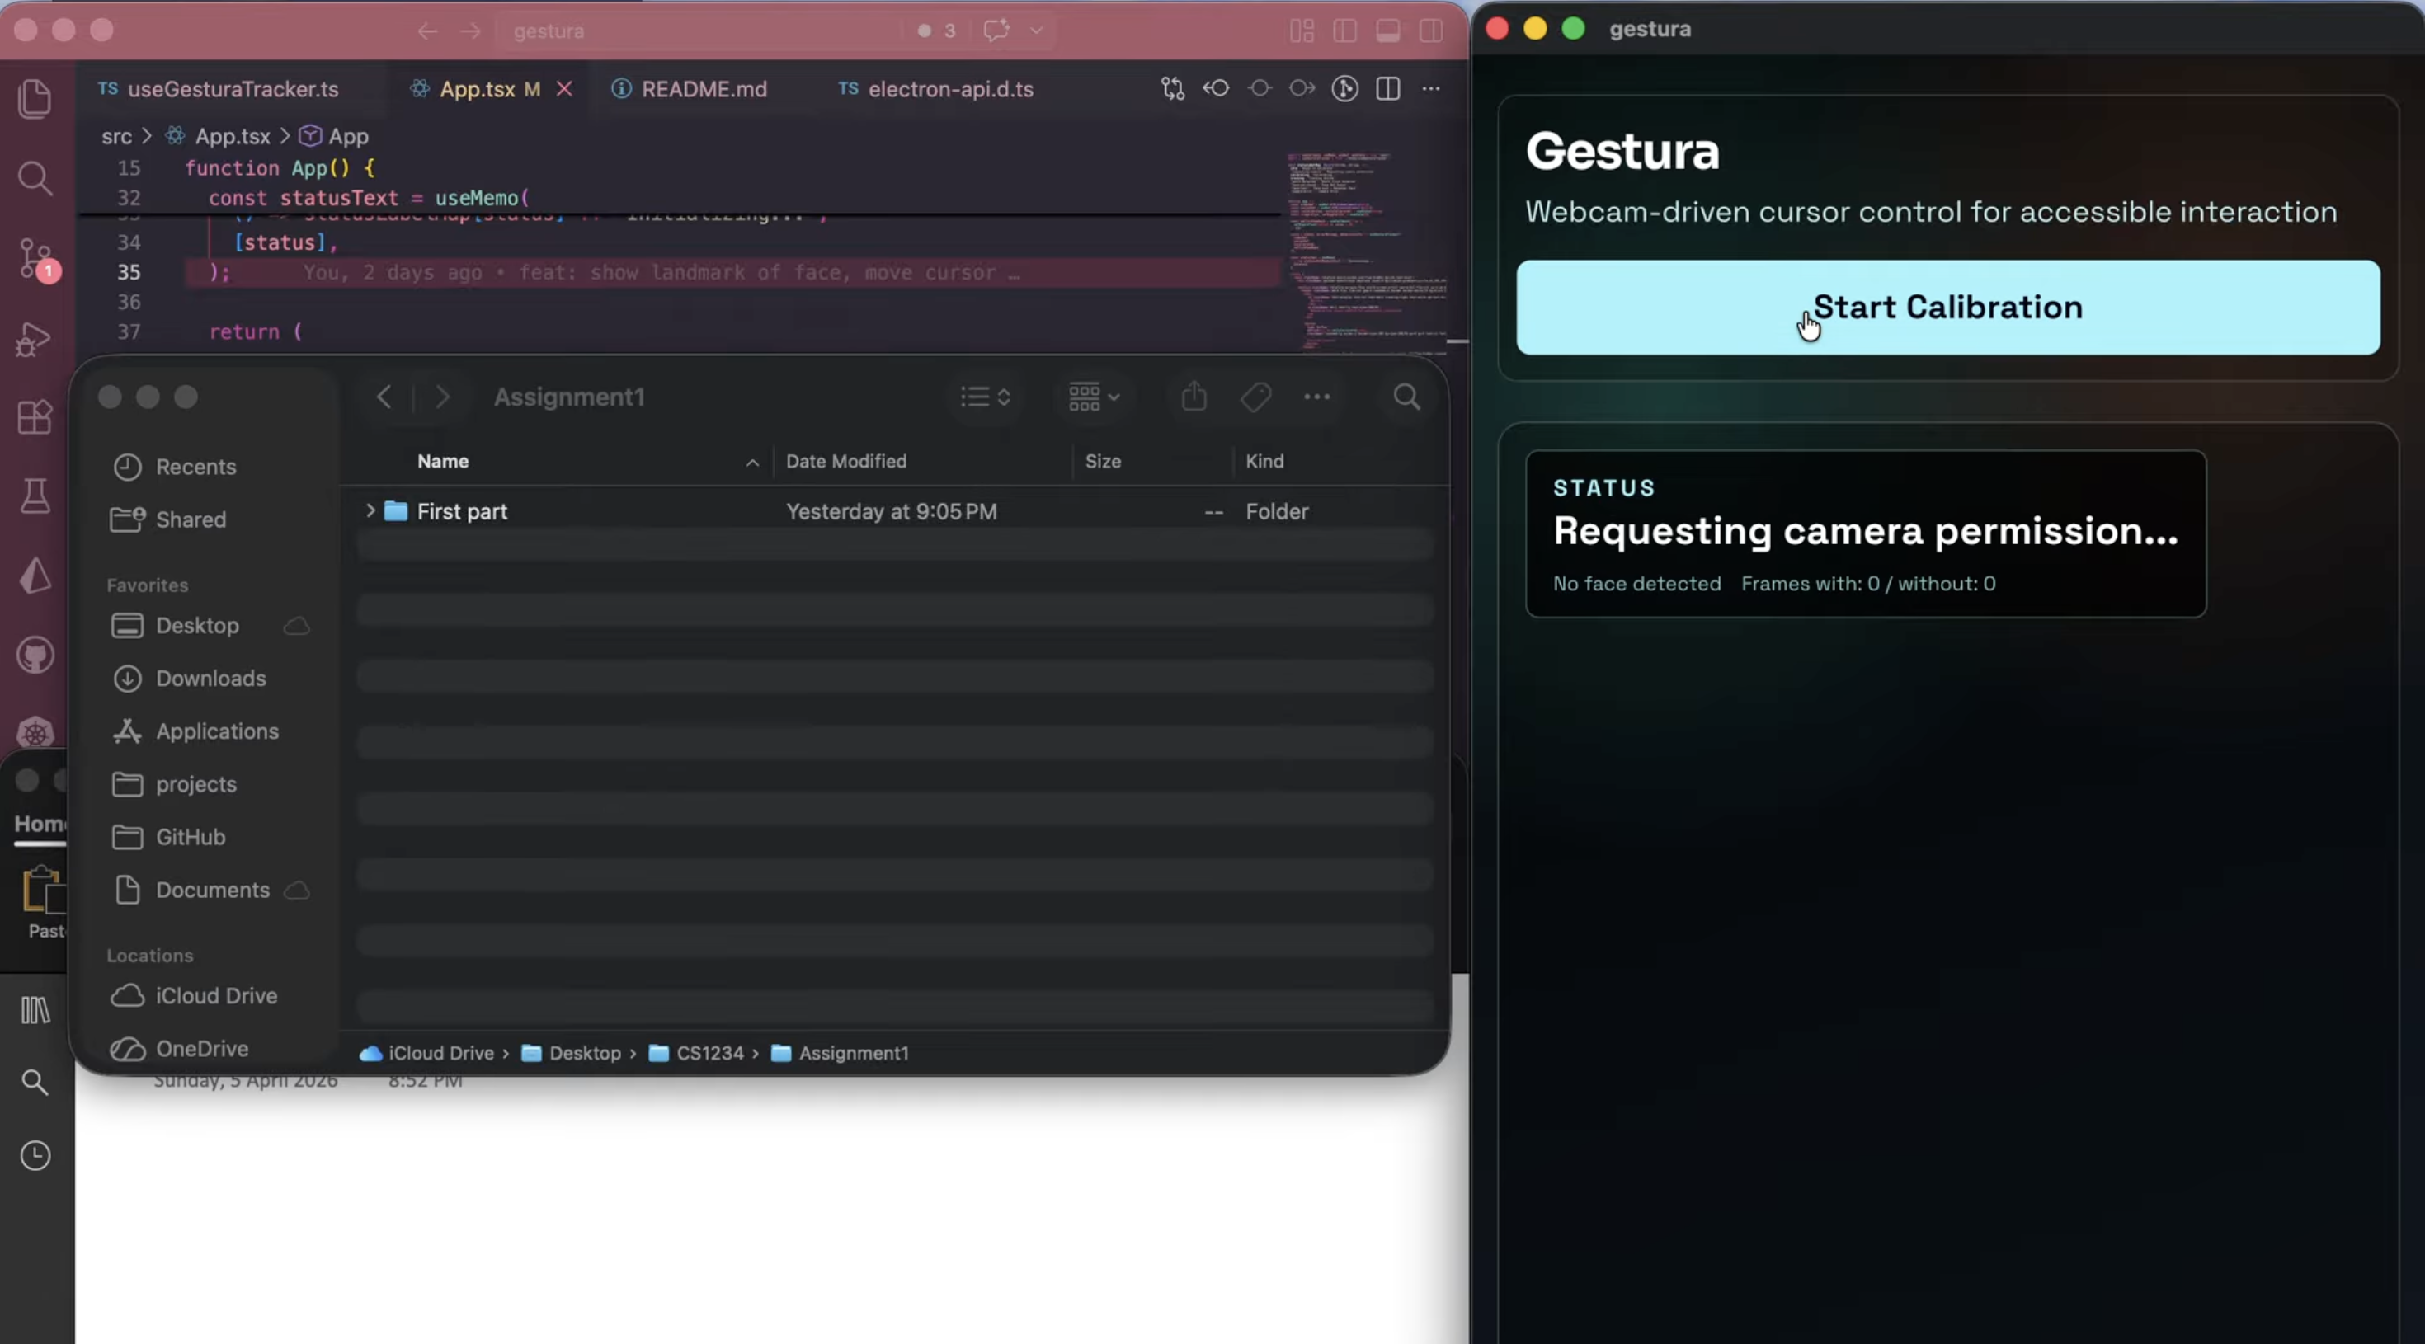Click the customize layout icon in VS Code title bar
Viewport: 2425px width, 1344px height.
click(1302, 31)
